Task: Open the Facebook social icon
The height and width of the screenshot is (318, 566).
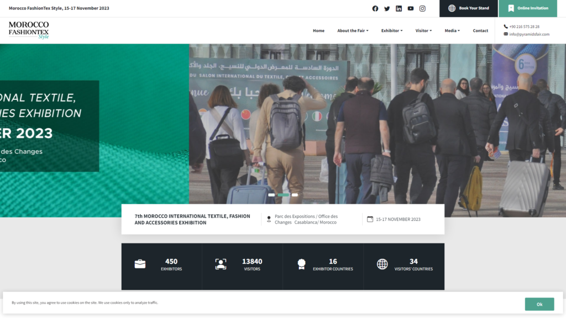Action: (x=375, y=8)
